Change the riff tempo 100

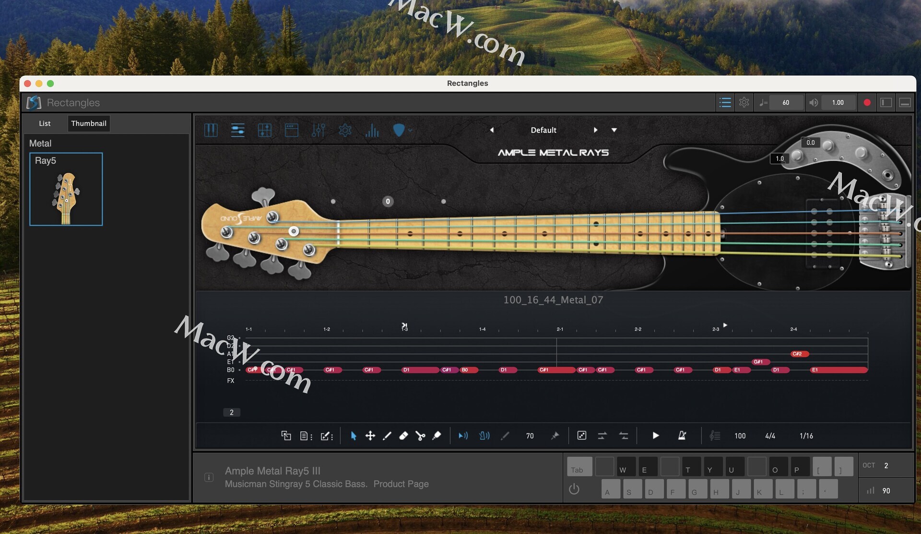pyautogui.click(x=740, y=436)
